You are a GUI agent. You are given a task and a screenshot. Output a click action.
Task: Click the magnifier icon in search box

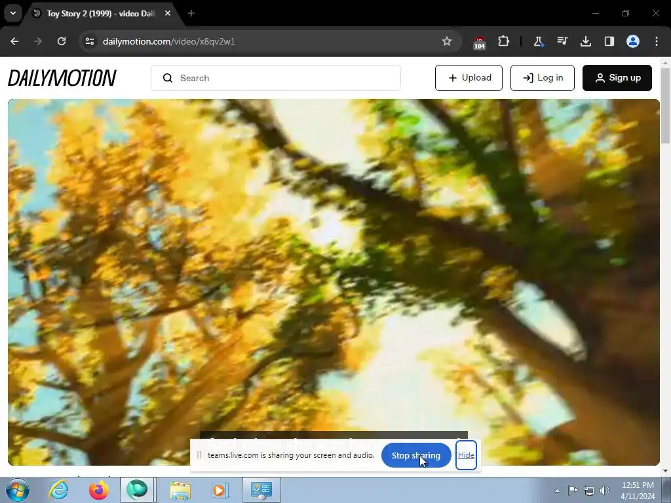point(168,78)
